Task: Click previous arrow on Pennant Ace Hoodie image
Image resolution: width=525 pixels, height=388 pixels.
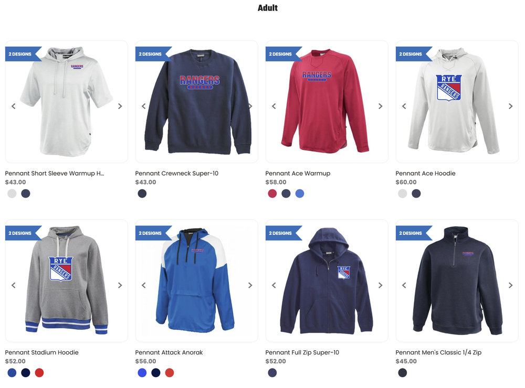Action: point(404,106)
